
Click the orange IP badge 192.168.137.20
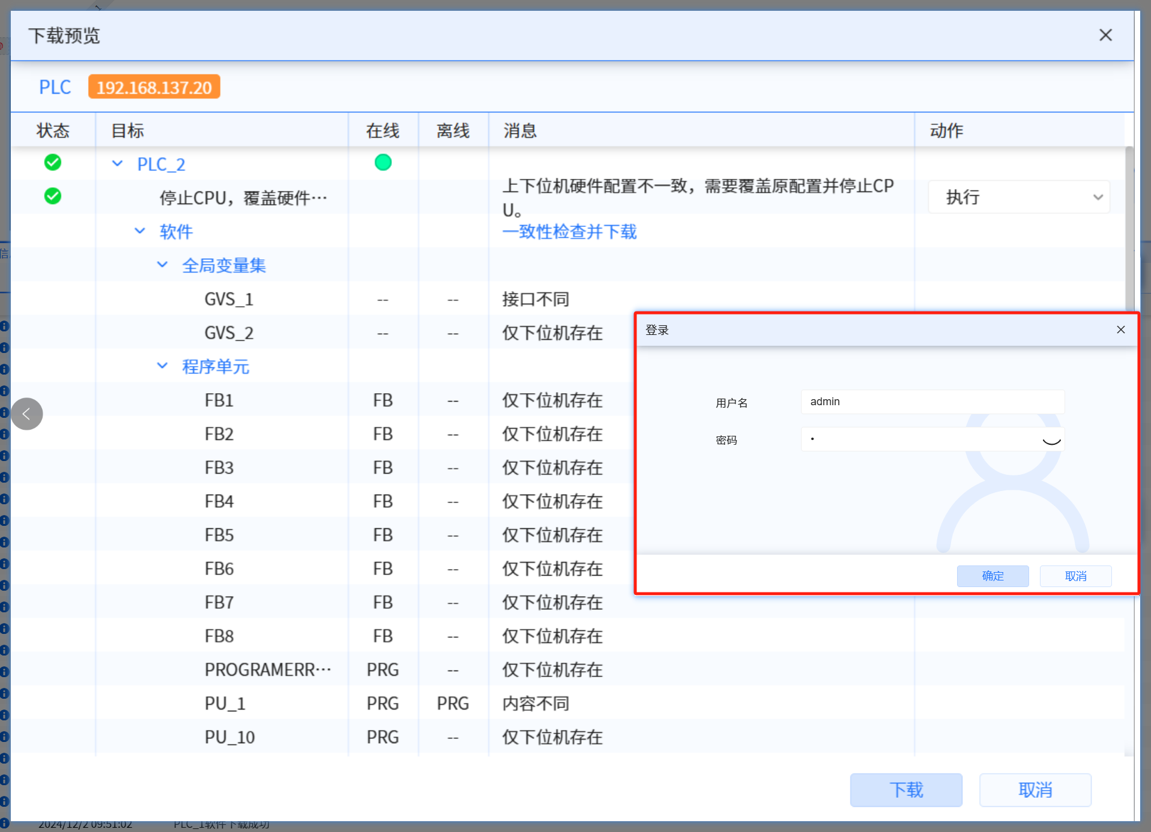click(154, 86)
